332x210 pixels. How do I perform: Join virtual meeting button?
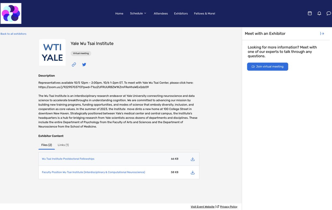click(x=268, y=67)
